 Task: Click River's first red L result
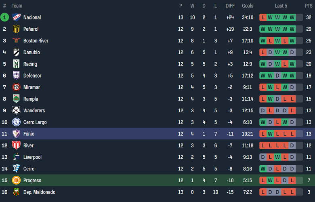[x=263, y=145]
